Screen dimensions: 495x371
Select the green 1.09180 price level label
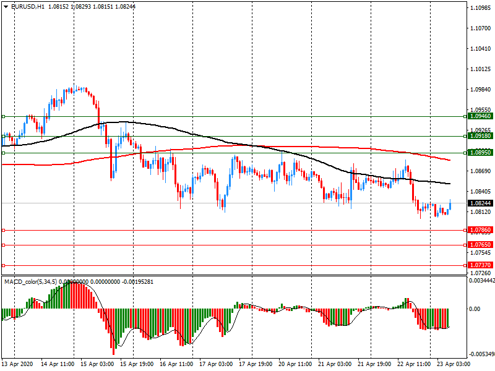480,136
